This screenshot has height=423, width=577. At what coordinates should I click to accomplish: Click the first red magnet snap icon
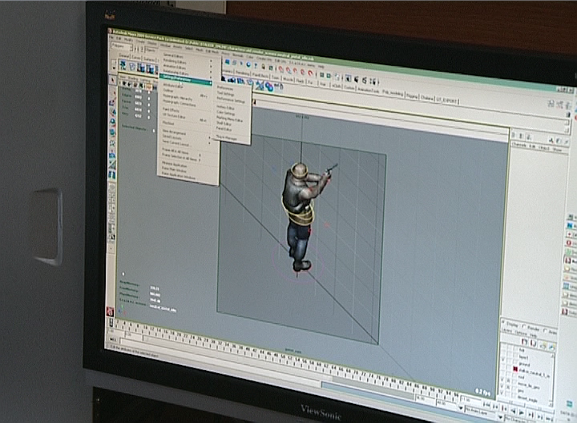point(280,69)
